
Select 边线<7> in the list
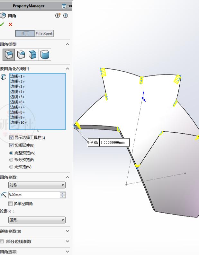click(17, 107)
